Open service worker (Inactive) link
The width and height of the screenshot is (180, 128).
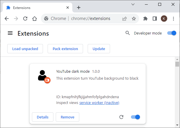[x=99, y=103]
